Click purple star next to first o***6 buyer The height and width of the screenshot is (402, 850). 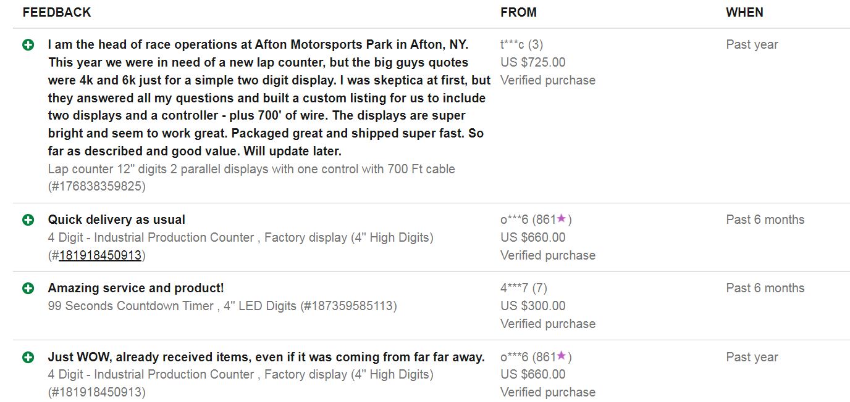562,219
